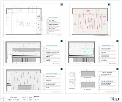The width and height of the screenshot is (122, 102).
Task: Click the iD logo in the Ceiling & Electric Drawing panel
Action: 109,5
